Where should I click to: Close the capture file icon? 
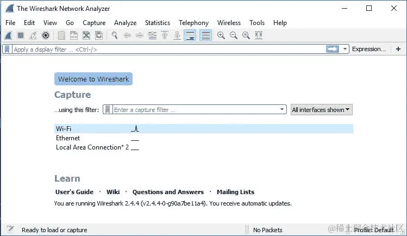point(86,35)
